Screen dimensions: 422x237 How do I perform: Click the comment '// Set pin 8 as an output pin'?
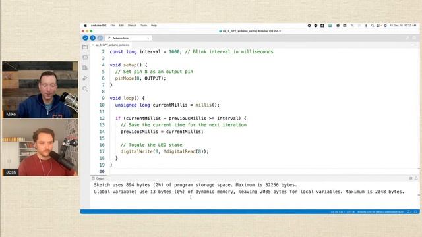click(154, 72)
